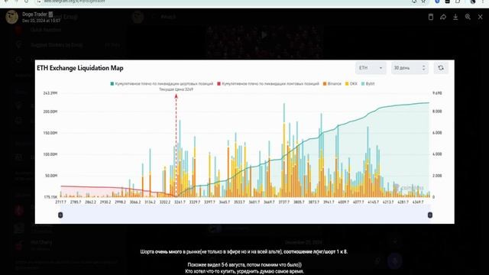Click the 4349.7 price axis label
Image resolution: width=489 pixels, height=275 pixels.
pyautogui.click(x=418, y=202)
